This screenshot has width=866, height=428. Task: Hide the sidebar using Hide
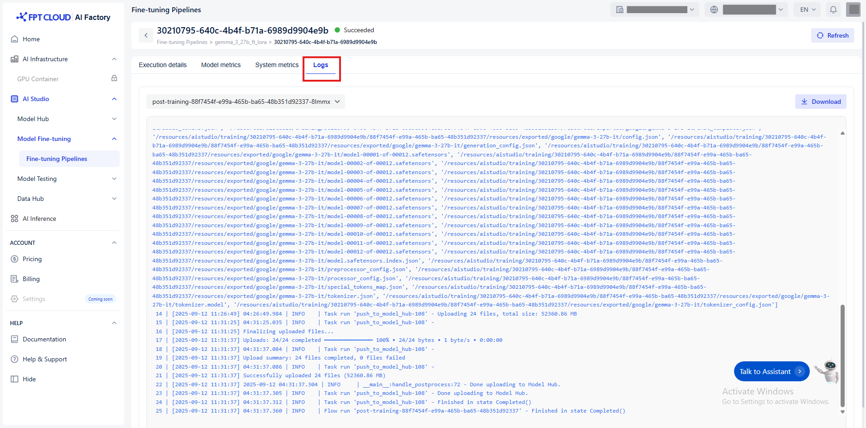(29, 379)
